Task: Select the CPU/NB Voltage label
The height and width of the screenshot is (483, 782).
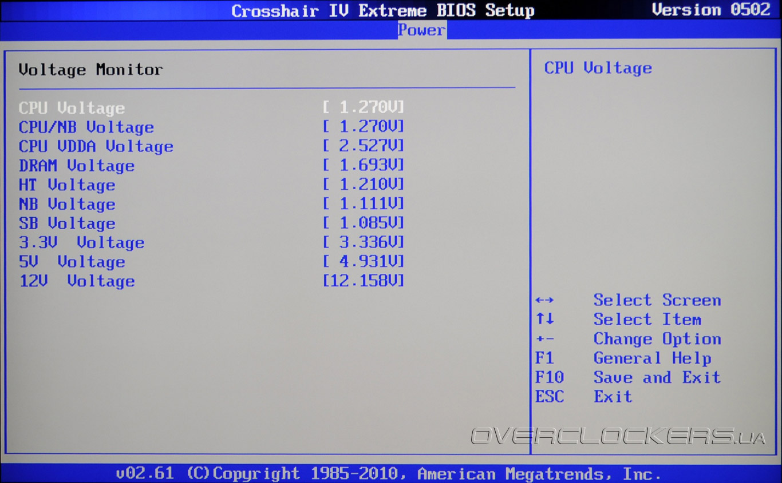Action: (x=86, y=127)
